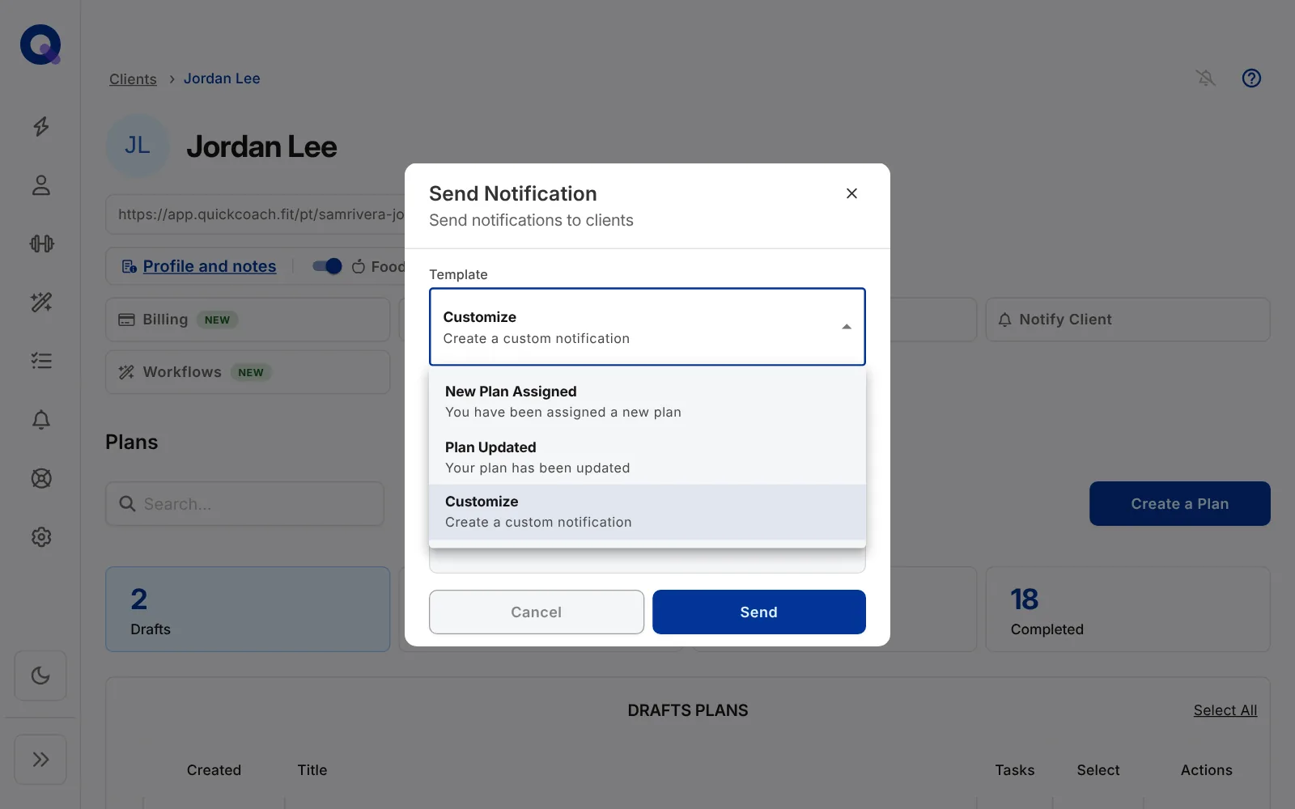Screen dimensions: 1295x809
Task: Expand sidebar with double chevron icon
Action: [40, 760]
